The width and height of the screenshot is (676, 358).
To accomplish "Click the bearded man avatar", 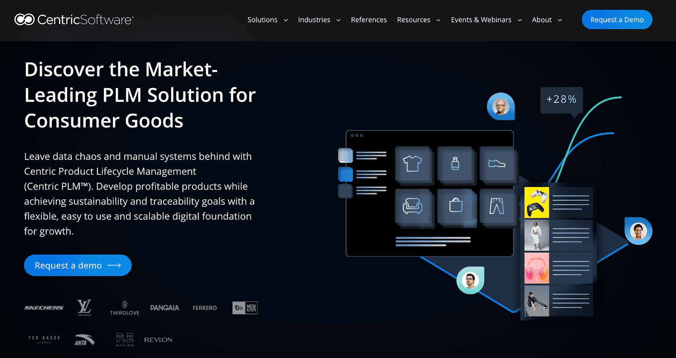I will (x=470, y=280).
